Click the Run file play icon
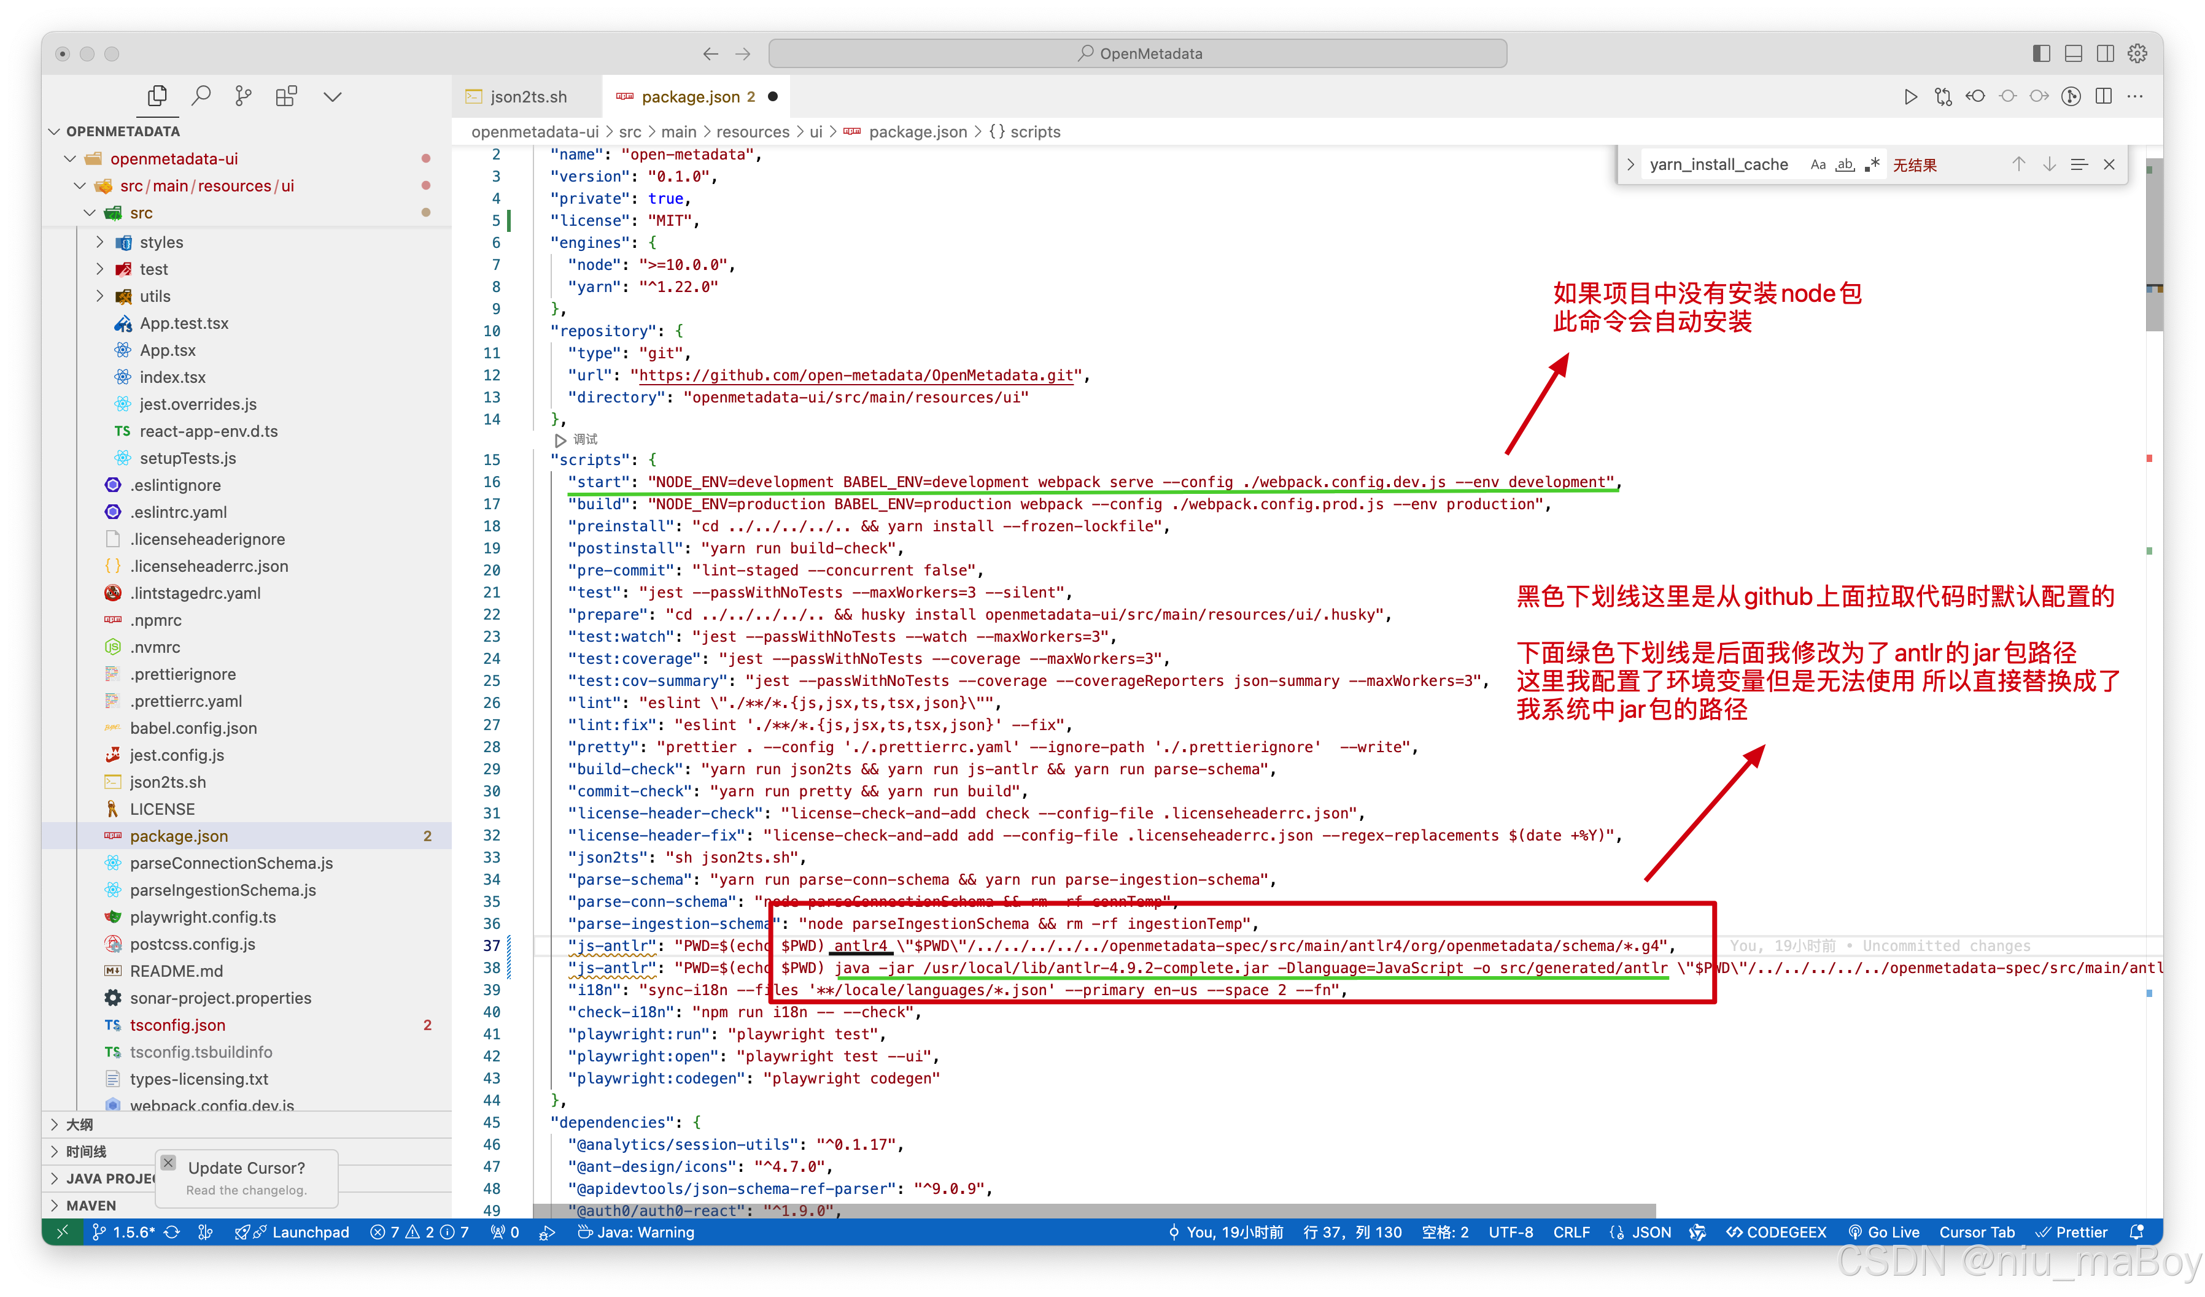The height and width of the screenshot is (1297, 2205). [1910, 96]
